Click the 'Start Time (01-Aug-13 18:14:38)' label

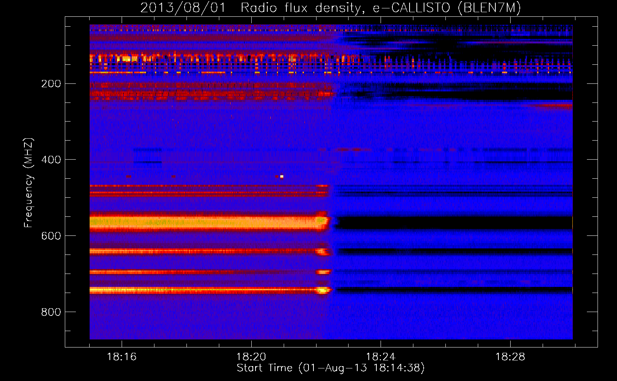tap(331, 368)
